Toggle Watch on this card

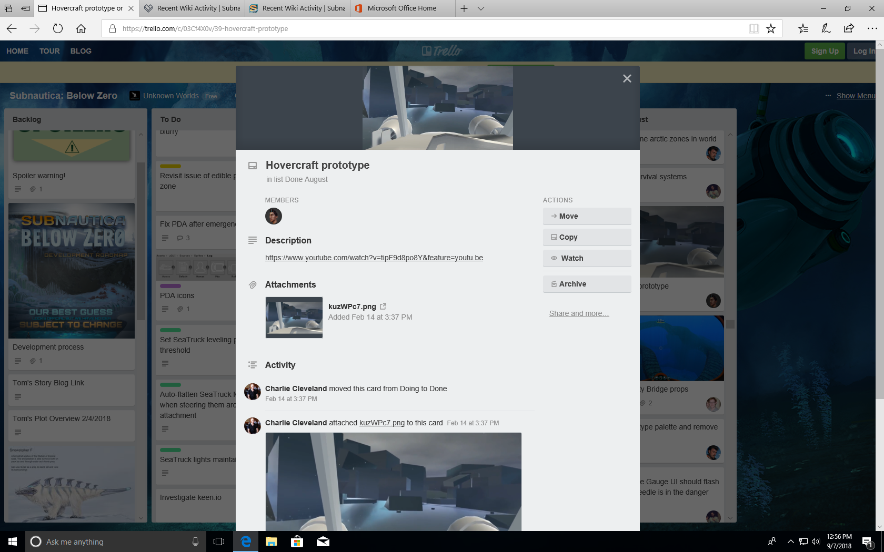click(x=587, y=258)
